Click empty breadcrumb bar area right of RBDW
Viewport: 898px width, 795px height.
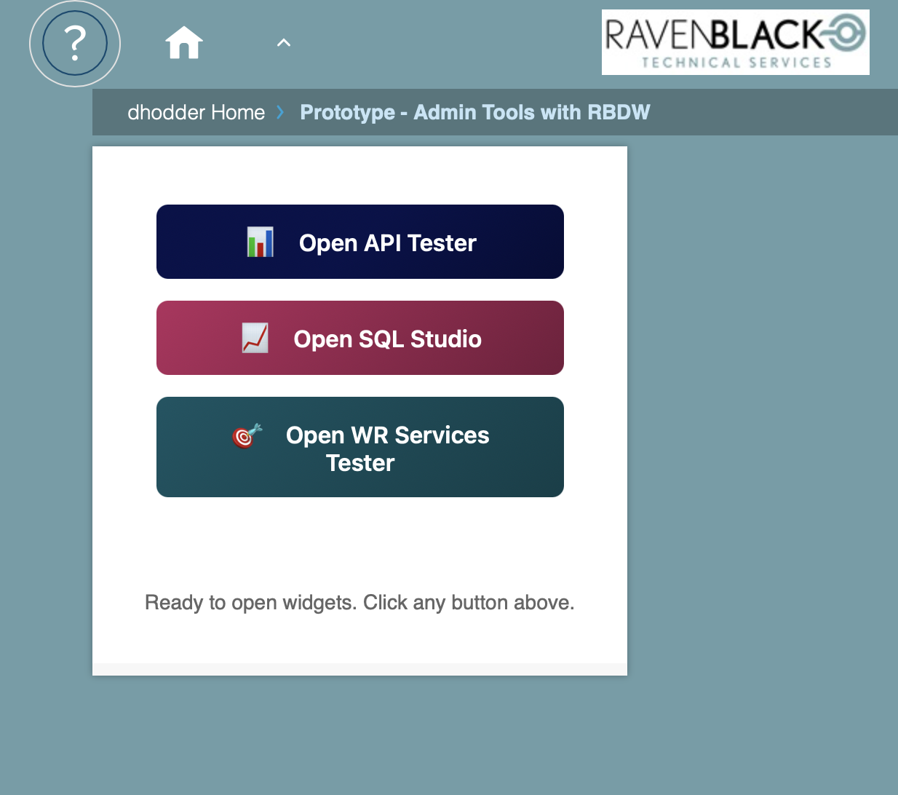point(771,112)
